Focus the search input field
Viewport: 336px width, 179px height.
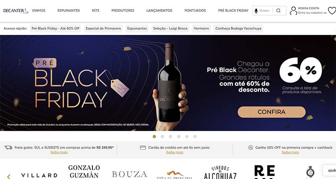265,11
